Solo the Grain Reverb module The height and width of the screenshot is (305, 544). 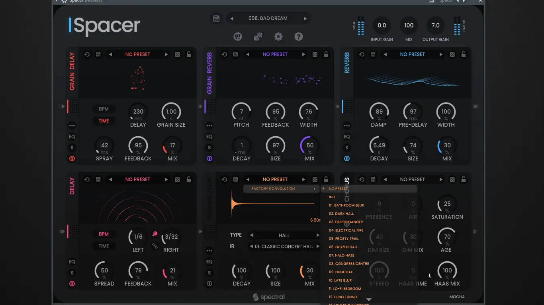click(209, 148)
